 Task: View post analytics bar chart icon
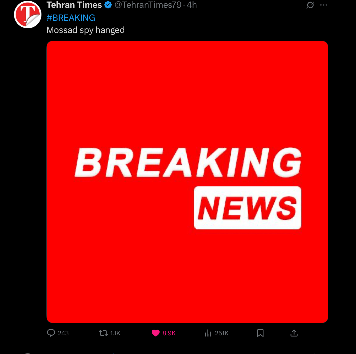coord(208,333)
